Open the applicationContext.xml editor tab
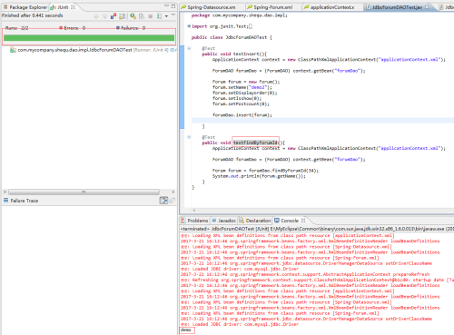 click(x=329, y=7)
